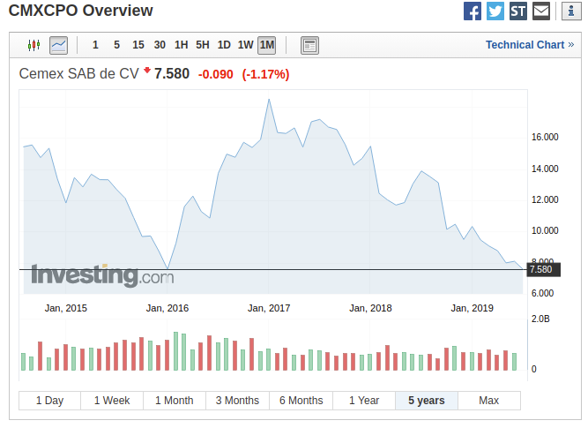Show the 1 Month range
The image size is (588, 428).
click(175, 401)
